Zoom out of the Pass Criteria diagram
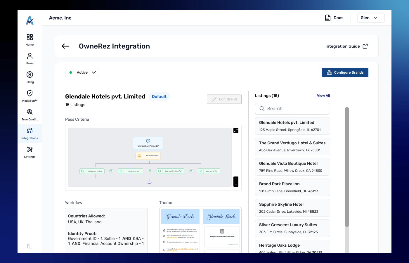Image resolution: width=409 pixels, height=263 pixels. pyautogui.click(x=236, y=184)
